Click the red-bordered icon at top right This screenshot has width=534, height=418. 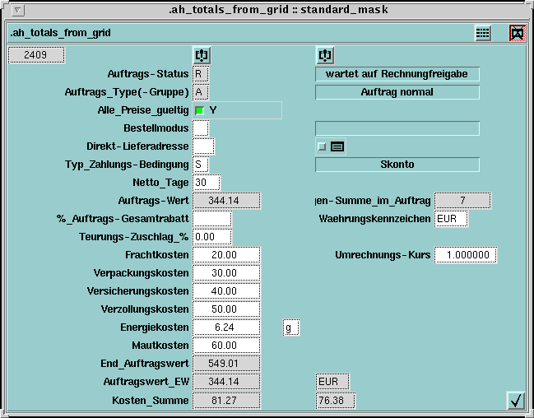tap(517, 33)
